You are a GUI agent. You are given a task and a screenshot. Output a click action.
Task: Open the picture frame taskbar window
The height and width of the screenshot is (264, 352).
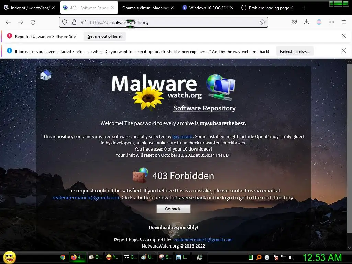pos(183,257)
